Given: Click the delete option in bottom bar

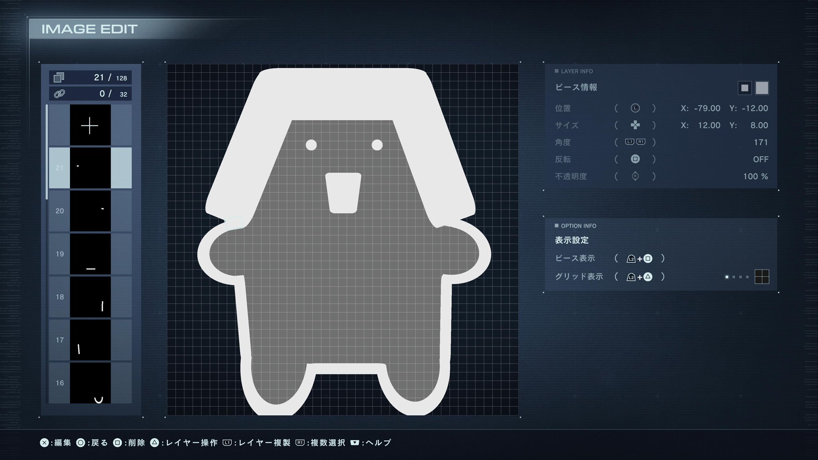Looking at the screenshot, I should [x=129, y=442].
